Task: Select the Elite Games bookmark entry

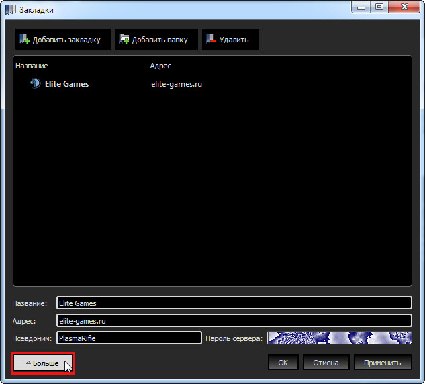Action: click(x=66, y=84)
